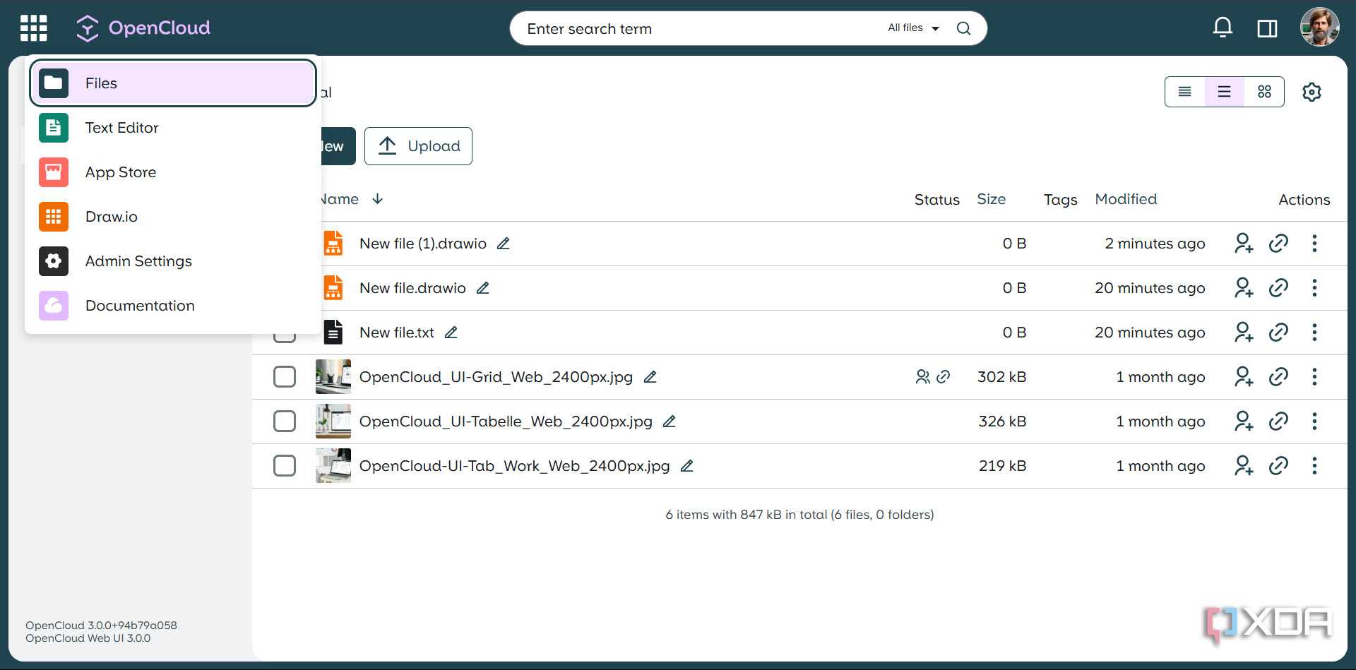The height and width of the screenshot is (670, 1356).
Task: Share New file.drawio with people icon
Action: click(x=1244, y=287)
